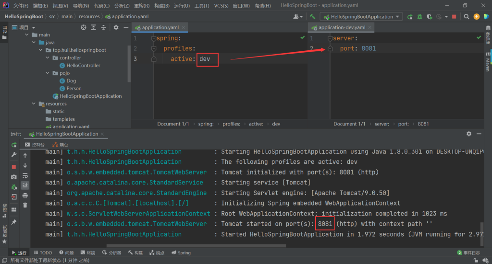Screen dimensions: 492x264
Task: Switch to the application-dev.yaml editor tab
Action: tap(341, 27)
